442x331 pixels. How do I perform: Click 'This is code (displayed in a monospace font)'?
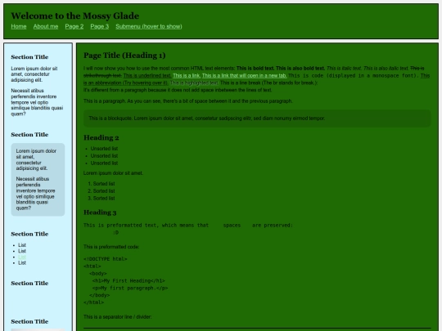pyautogui.click(x=354, y=75)
